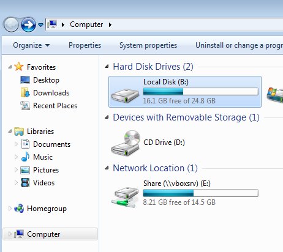Open the Organize dropdown menu
The image size is (283, 252).
coord(31,45)
